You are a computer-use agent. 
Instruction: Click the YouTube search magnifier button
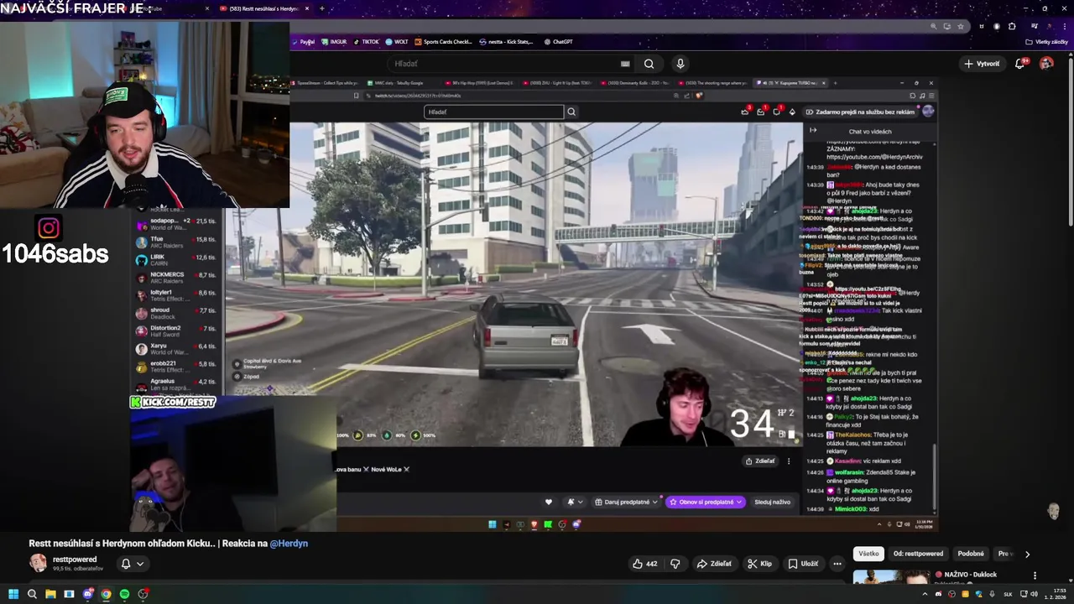point(649,64)
